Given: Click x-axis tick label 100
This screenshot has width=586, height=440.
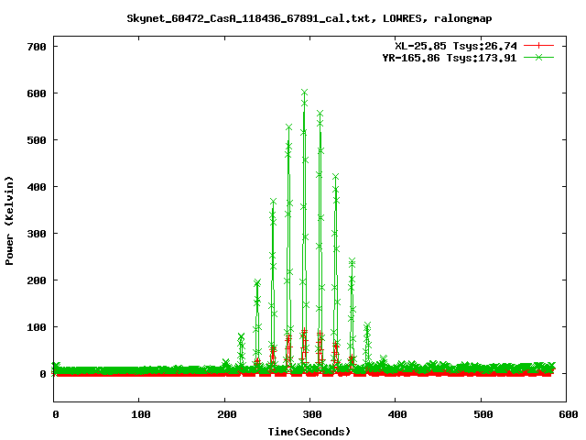Looking at the screenshot, I should [x=141, y=414].
